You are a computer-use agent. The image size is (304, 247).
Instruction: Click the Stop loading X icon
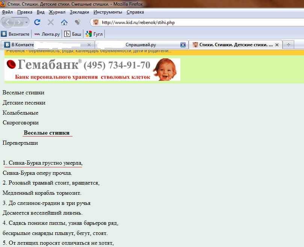click(50, 22)
